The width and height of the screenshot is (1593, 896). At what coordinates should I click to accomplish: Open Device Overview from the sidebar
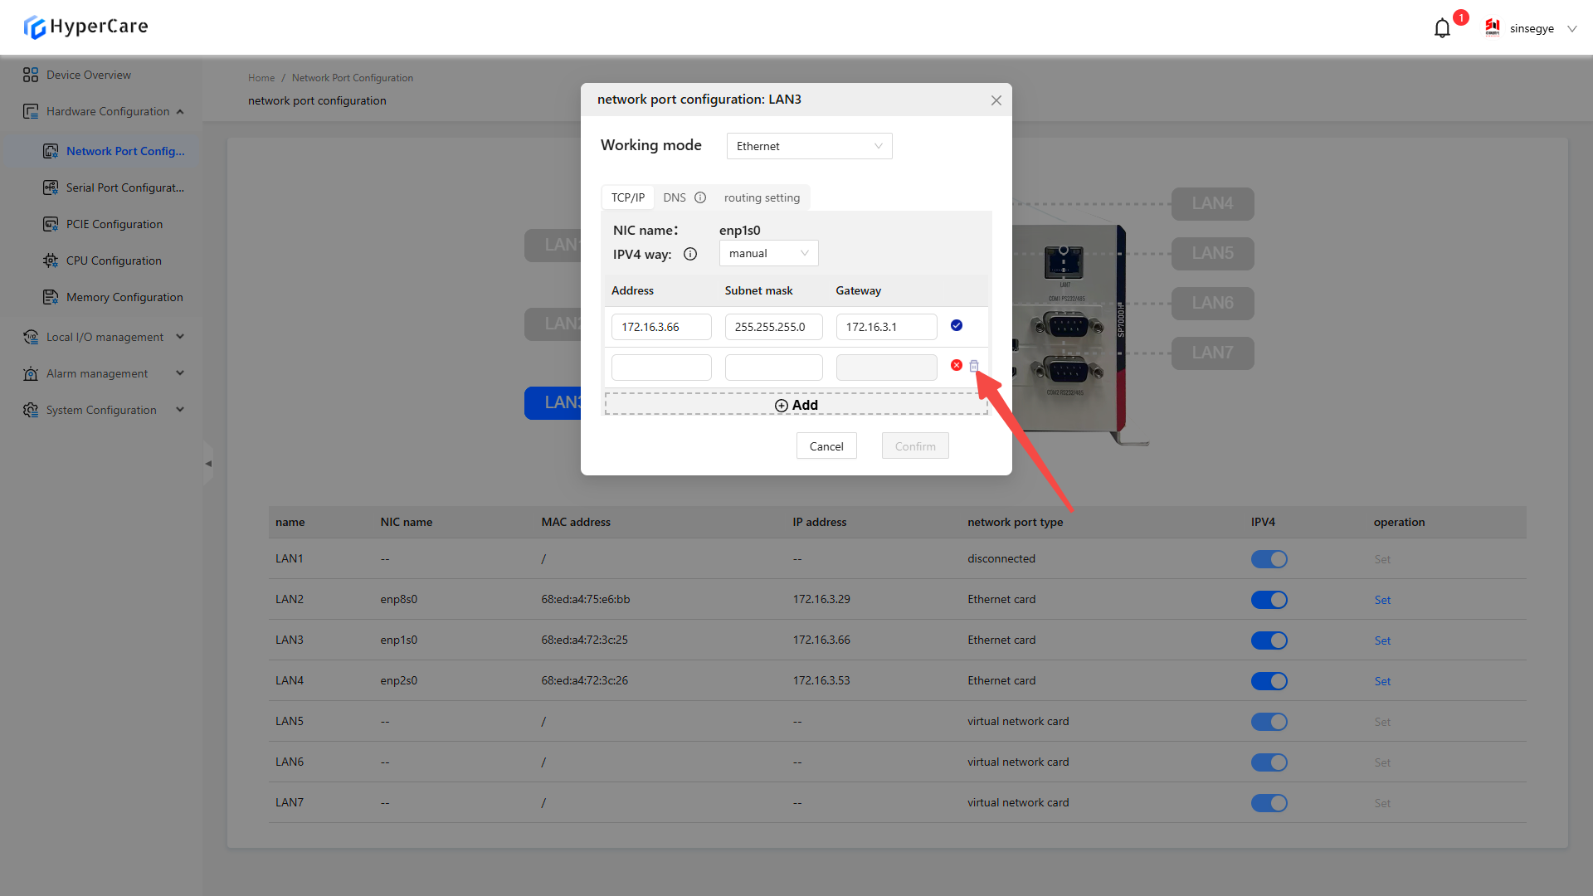click(x=88, y=75)
